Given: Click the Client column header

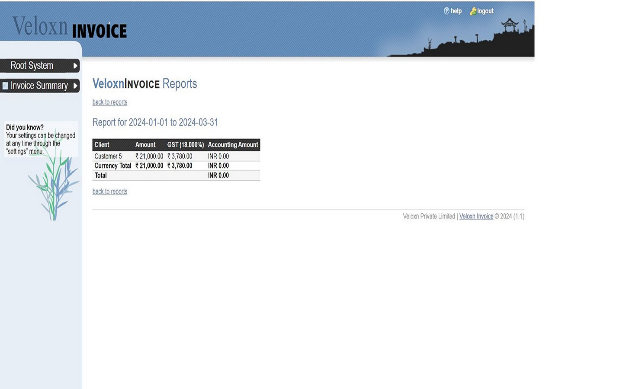Looking at the screenshot, I should (102, 145).
